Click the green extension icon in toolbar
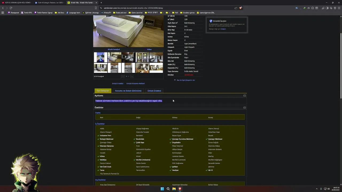This screenshot has height=192, width=342. click(304, 8)
